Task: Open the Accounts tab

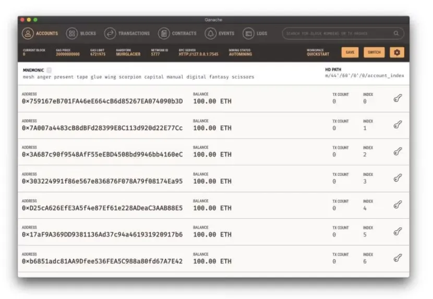Action: pos(40,33)
